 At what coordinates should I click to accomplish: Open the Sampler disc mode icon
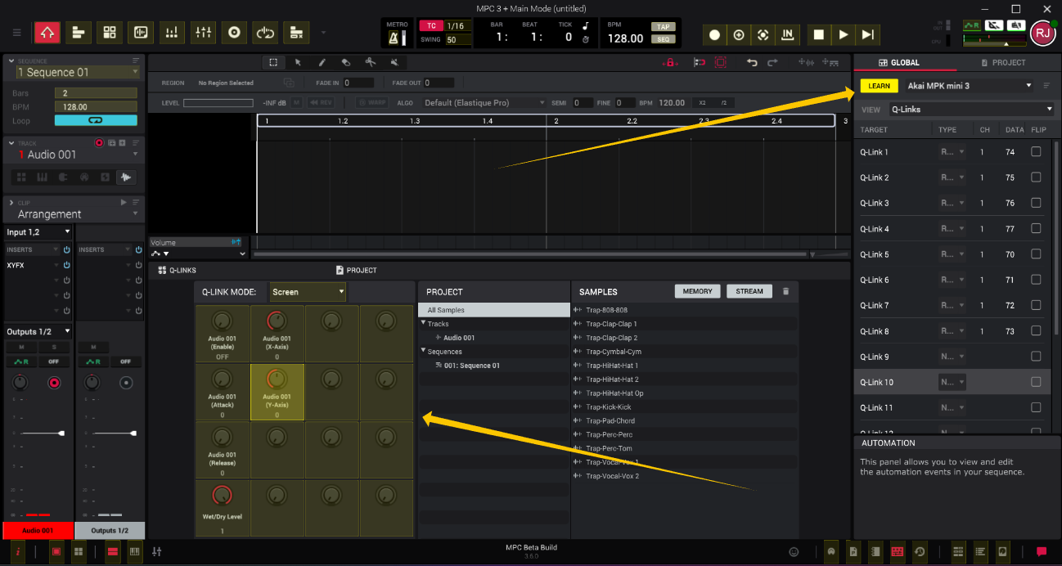[234, 33]
